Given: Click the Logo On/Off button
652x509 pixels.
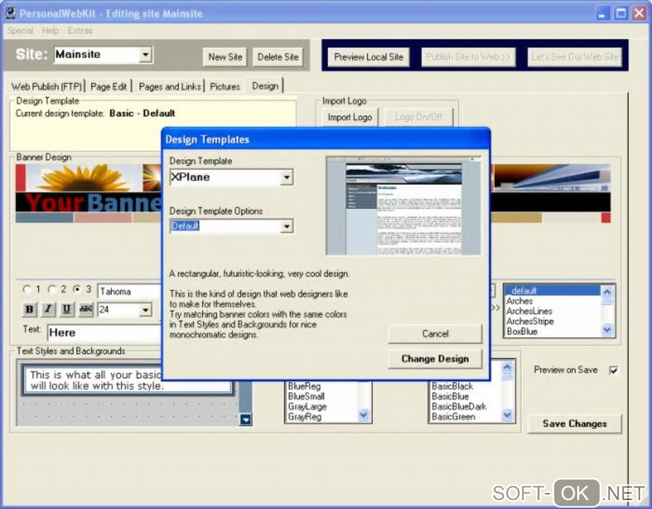Looking at the screenshot, I should click(x=418, y=117).
